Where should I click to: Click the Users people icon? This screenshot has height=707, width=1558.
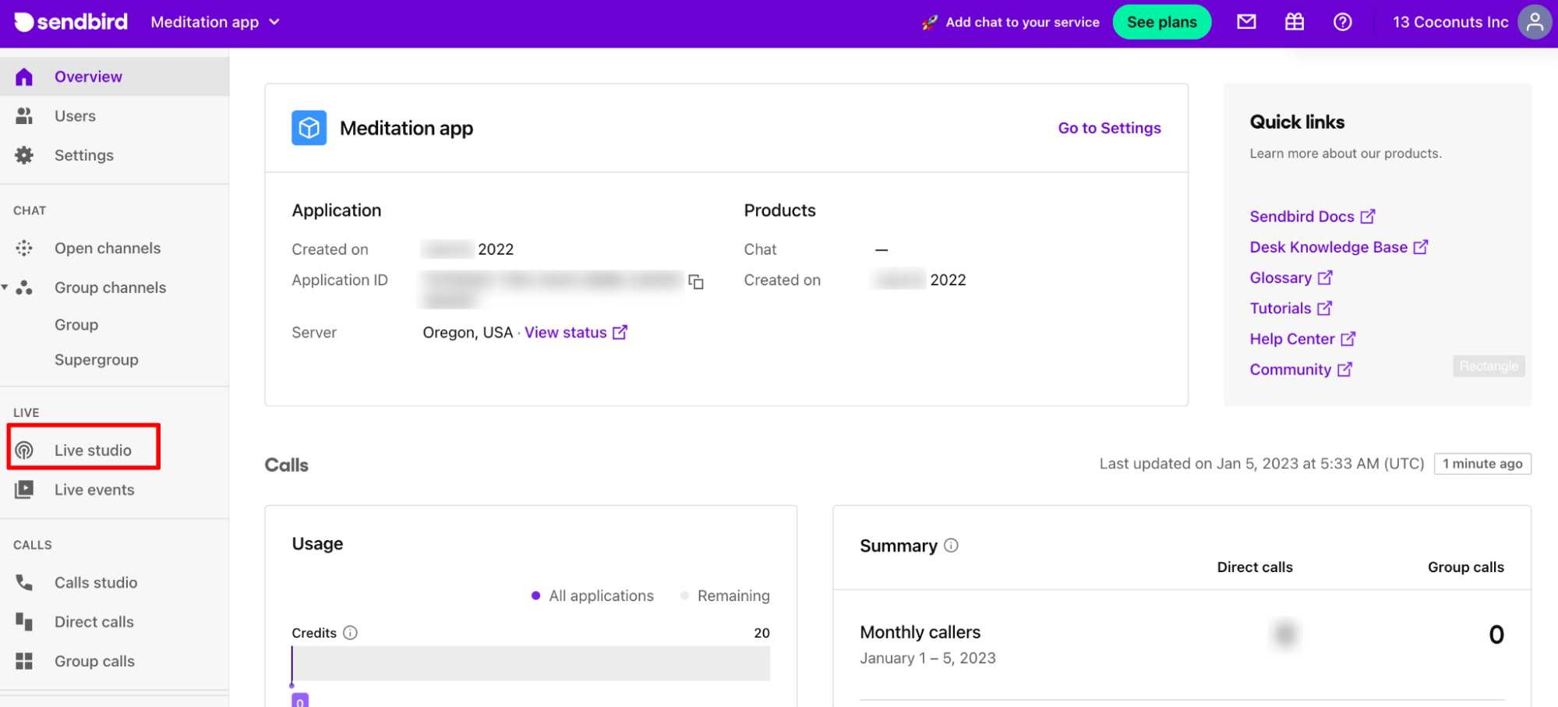24,115
